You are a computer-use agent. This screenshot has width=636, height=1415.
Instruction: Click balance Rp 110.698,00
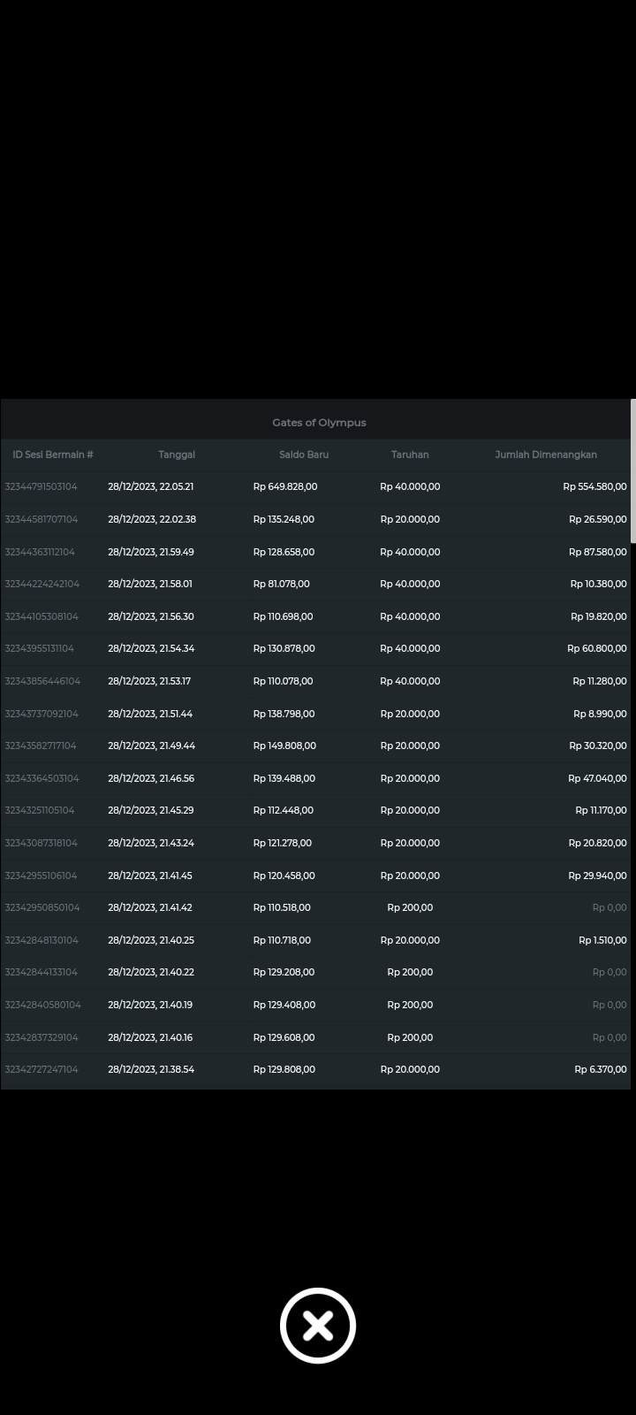pyautogui.click(x=283, y=616)
